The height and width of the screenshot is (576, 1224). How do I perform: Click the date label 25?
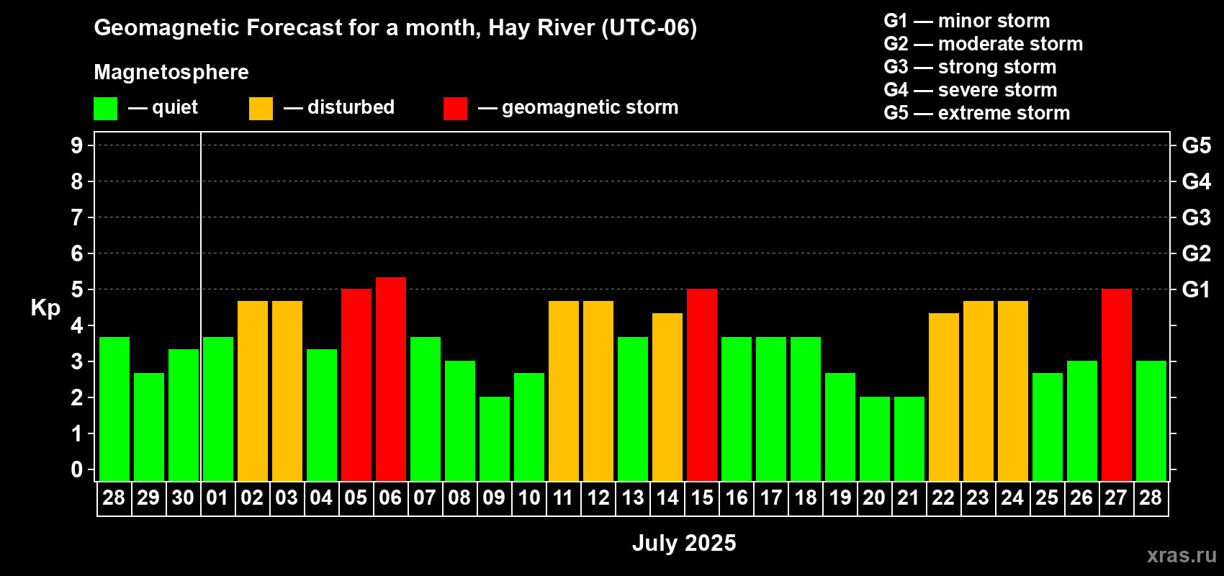pyautogui.click(x=1047, y=498)
